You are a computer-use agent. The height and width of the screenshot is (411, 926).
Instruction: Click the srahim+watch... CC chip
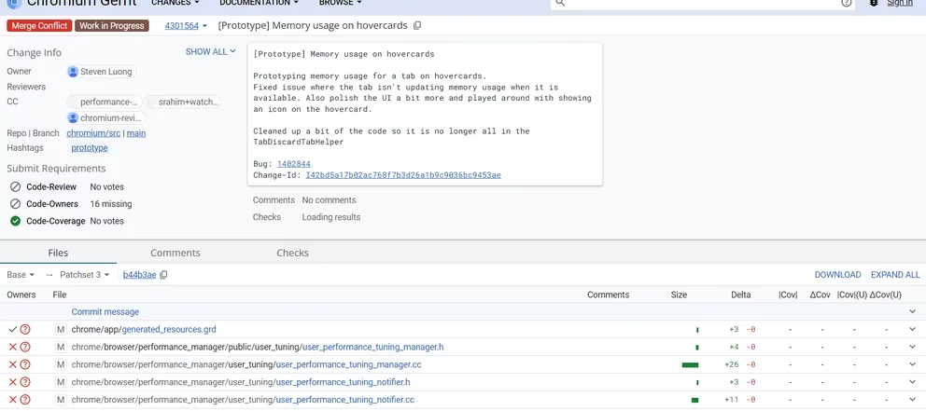(183, 102)
